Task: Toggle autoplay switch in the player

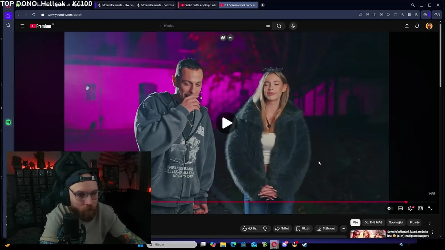Action: click(x=389, y=208)
